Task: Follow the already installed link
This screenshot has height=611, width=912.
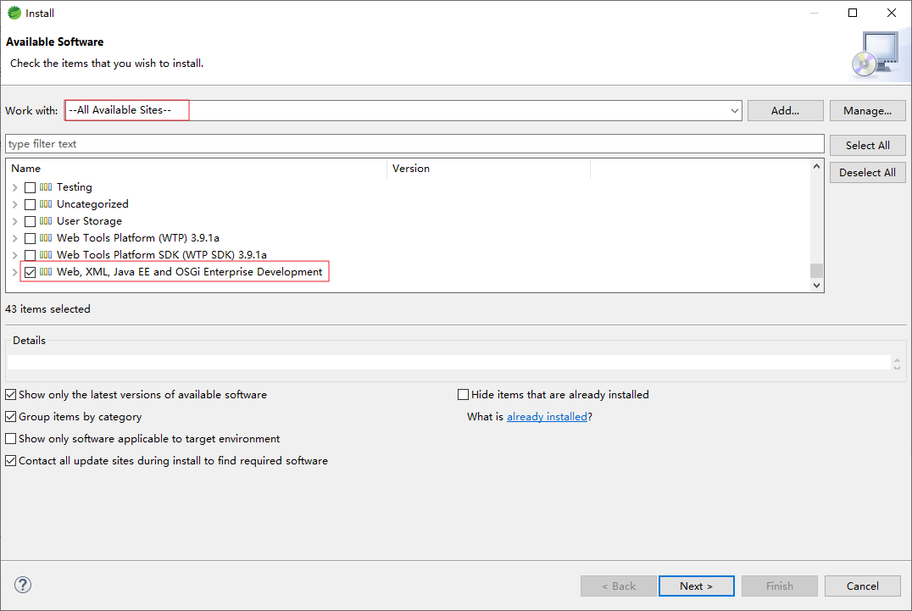Action: click(547, 416)
